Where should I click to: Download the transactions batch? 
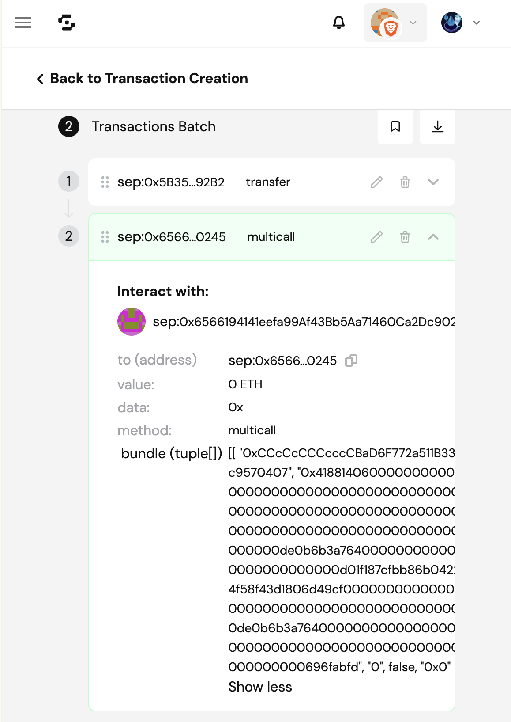click(x=437, y=127)
